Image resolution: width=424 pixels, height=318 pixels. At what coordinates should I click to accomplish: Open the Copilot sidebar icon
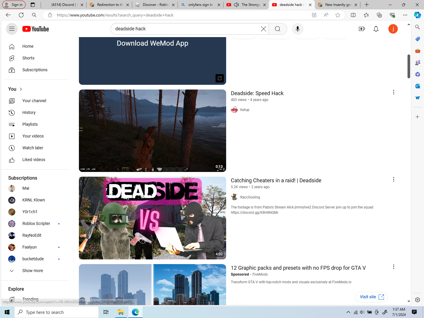coord(418,15)
